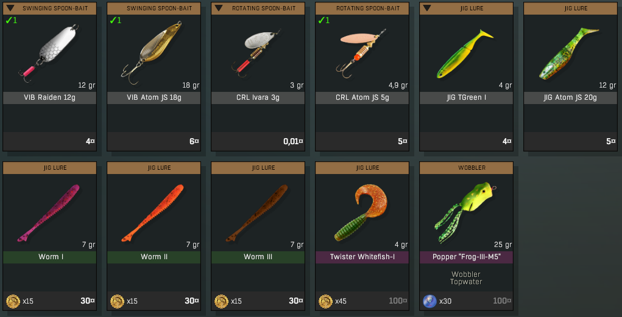
Task: Click the Worm III name label
Action: (258, 257)
